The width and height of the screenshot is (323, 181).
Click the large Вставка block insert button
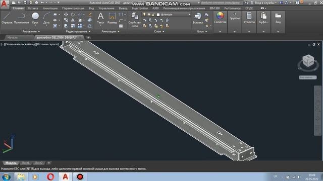(x=198, y=18)
